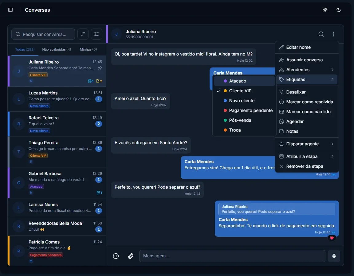354x276 pixels.
Task: Attach a file with the paperclip
Action: point(131,256)
